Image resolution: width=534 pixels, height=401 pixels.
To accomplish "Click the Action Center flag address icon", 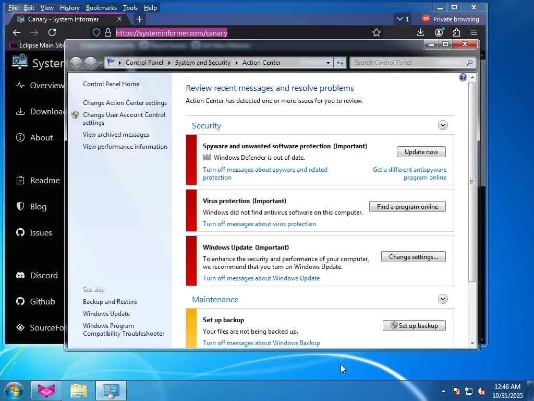I will pos(111,63).
